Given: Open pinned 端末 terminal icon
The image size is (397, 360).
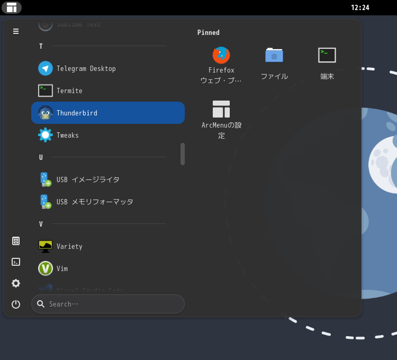Looking at the screenshot, I should [327, 55].
